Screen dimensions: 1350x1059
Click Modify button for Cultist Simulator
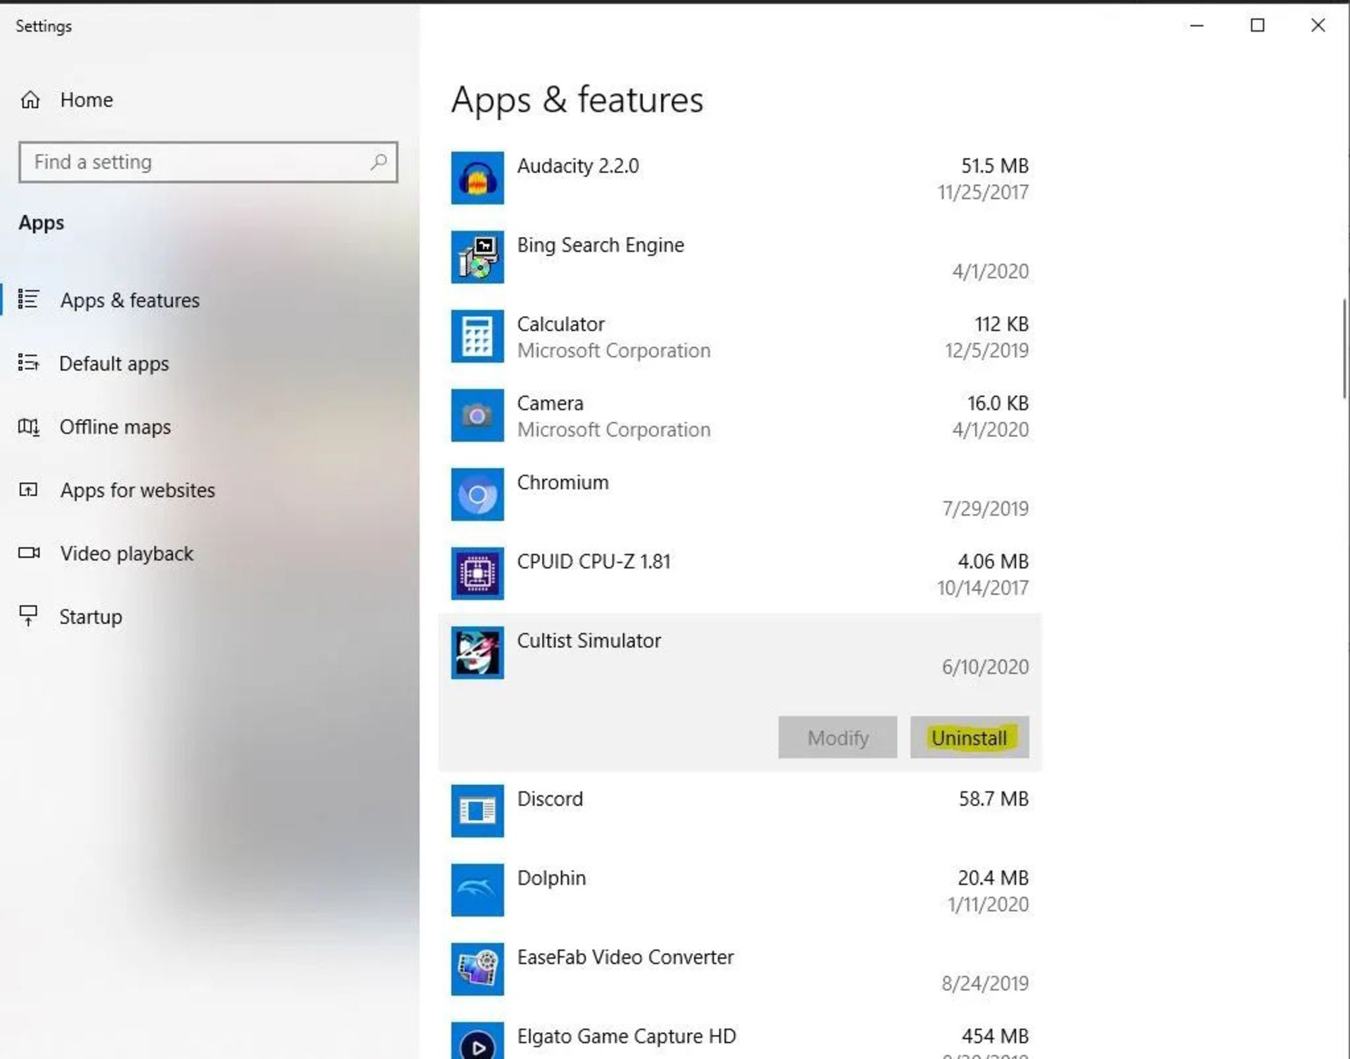click(x=837, y=737)
